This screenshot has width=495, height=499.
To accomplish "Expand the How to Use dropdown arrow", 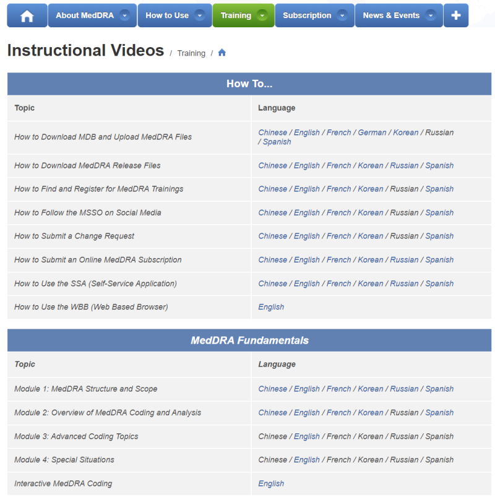I will click(x=200, y=15).
